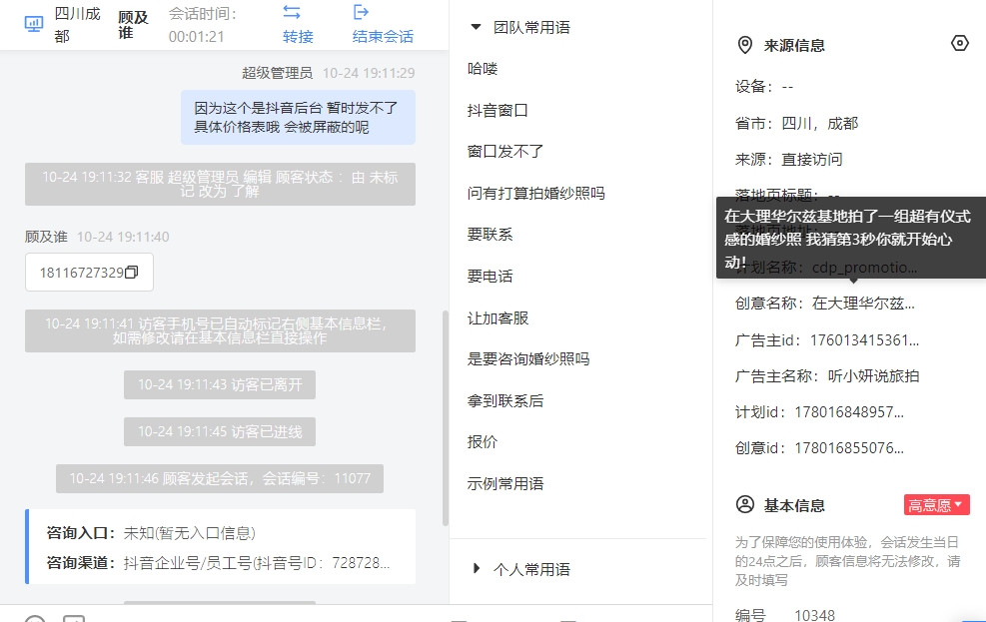
Task: Select the 哈喽 quick phrase
Action: [483, 69]
